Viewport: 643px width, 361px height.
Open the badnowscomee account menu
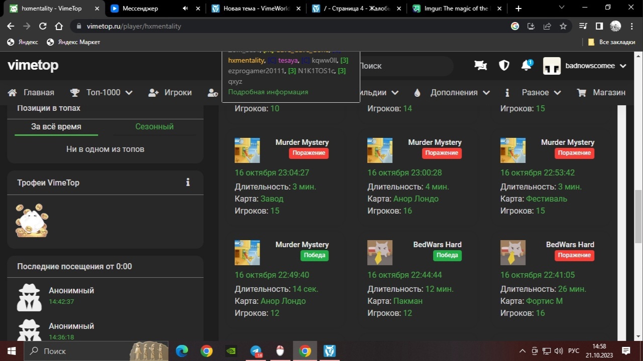point(585,66)
